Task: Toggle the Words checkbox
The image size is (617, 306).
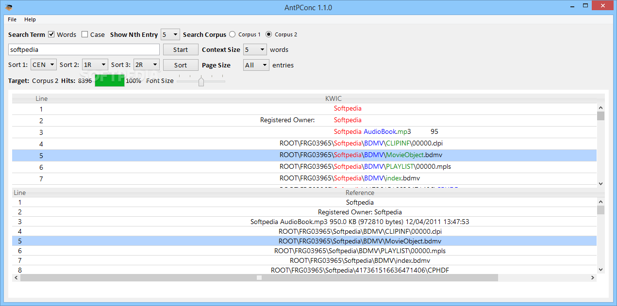Action: click(x=51, y=34)
